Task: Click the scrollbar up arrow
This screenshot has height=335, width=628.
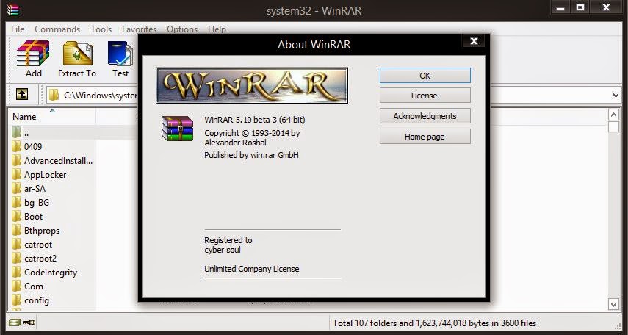Action: pyautogui.click(x=613, y=115)
